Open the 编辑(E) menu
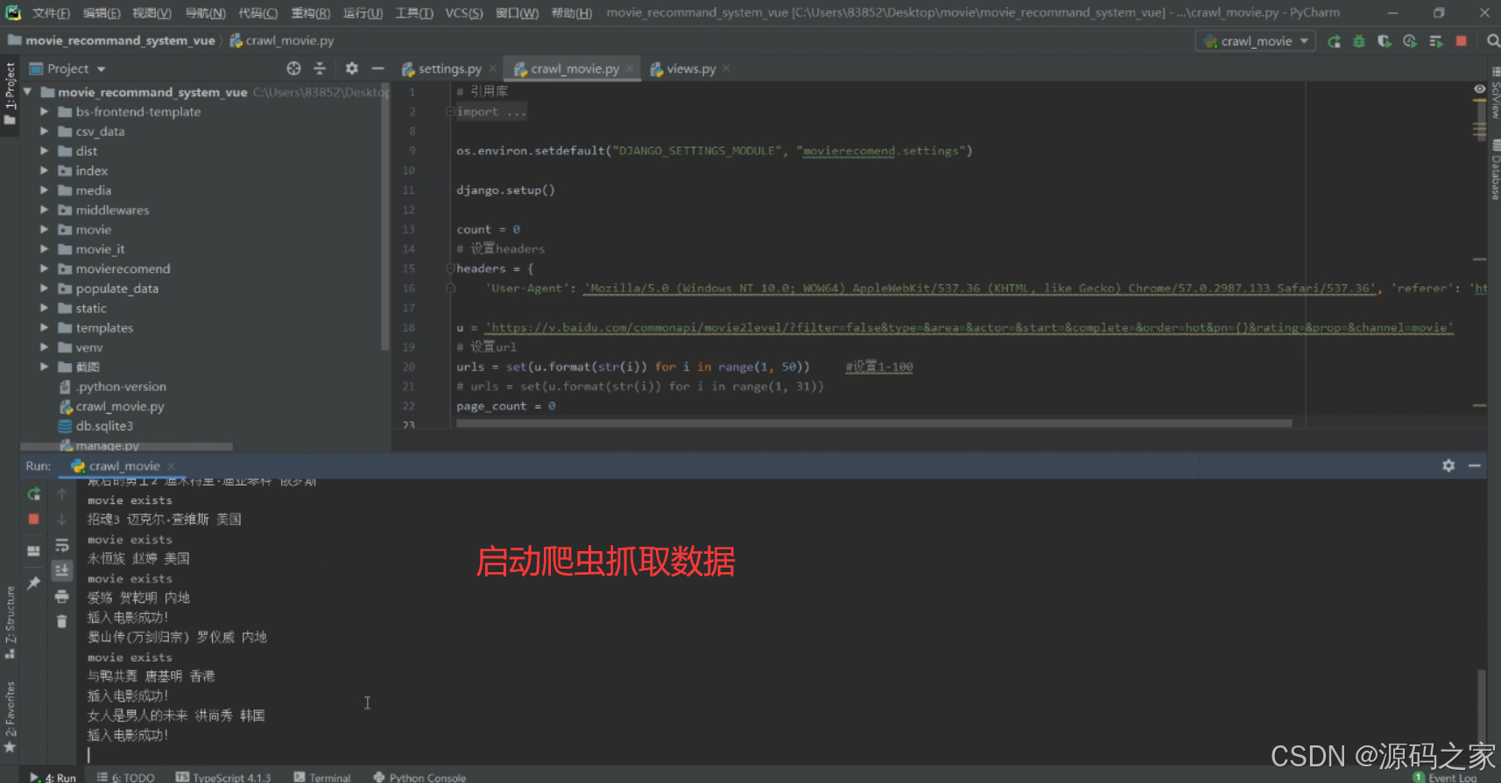The height and width of the screenshot is (783, 1501). point(102,13)
